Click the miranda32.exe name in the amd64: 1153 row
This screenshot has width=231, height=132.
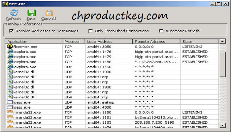pyautogui.click(x=27, y=122)
